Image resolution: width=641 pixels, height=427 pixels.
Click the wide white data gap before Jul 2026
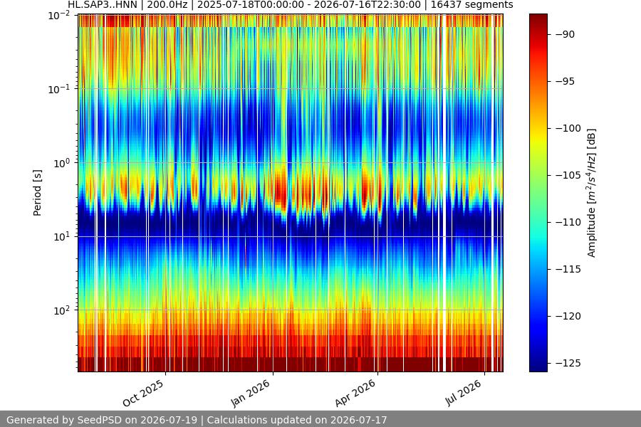click(444, 193)
